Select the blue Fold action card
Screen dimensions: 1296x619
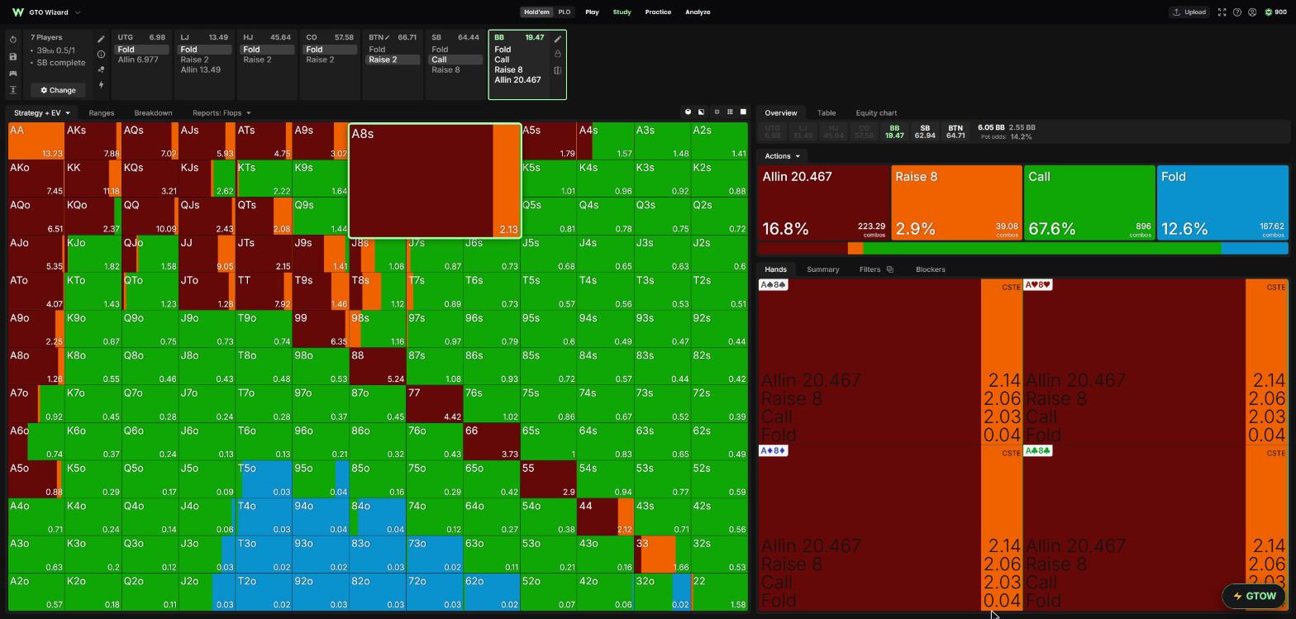pyautogui.click(x=1222, y=203)
